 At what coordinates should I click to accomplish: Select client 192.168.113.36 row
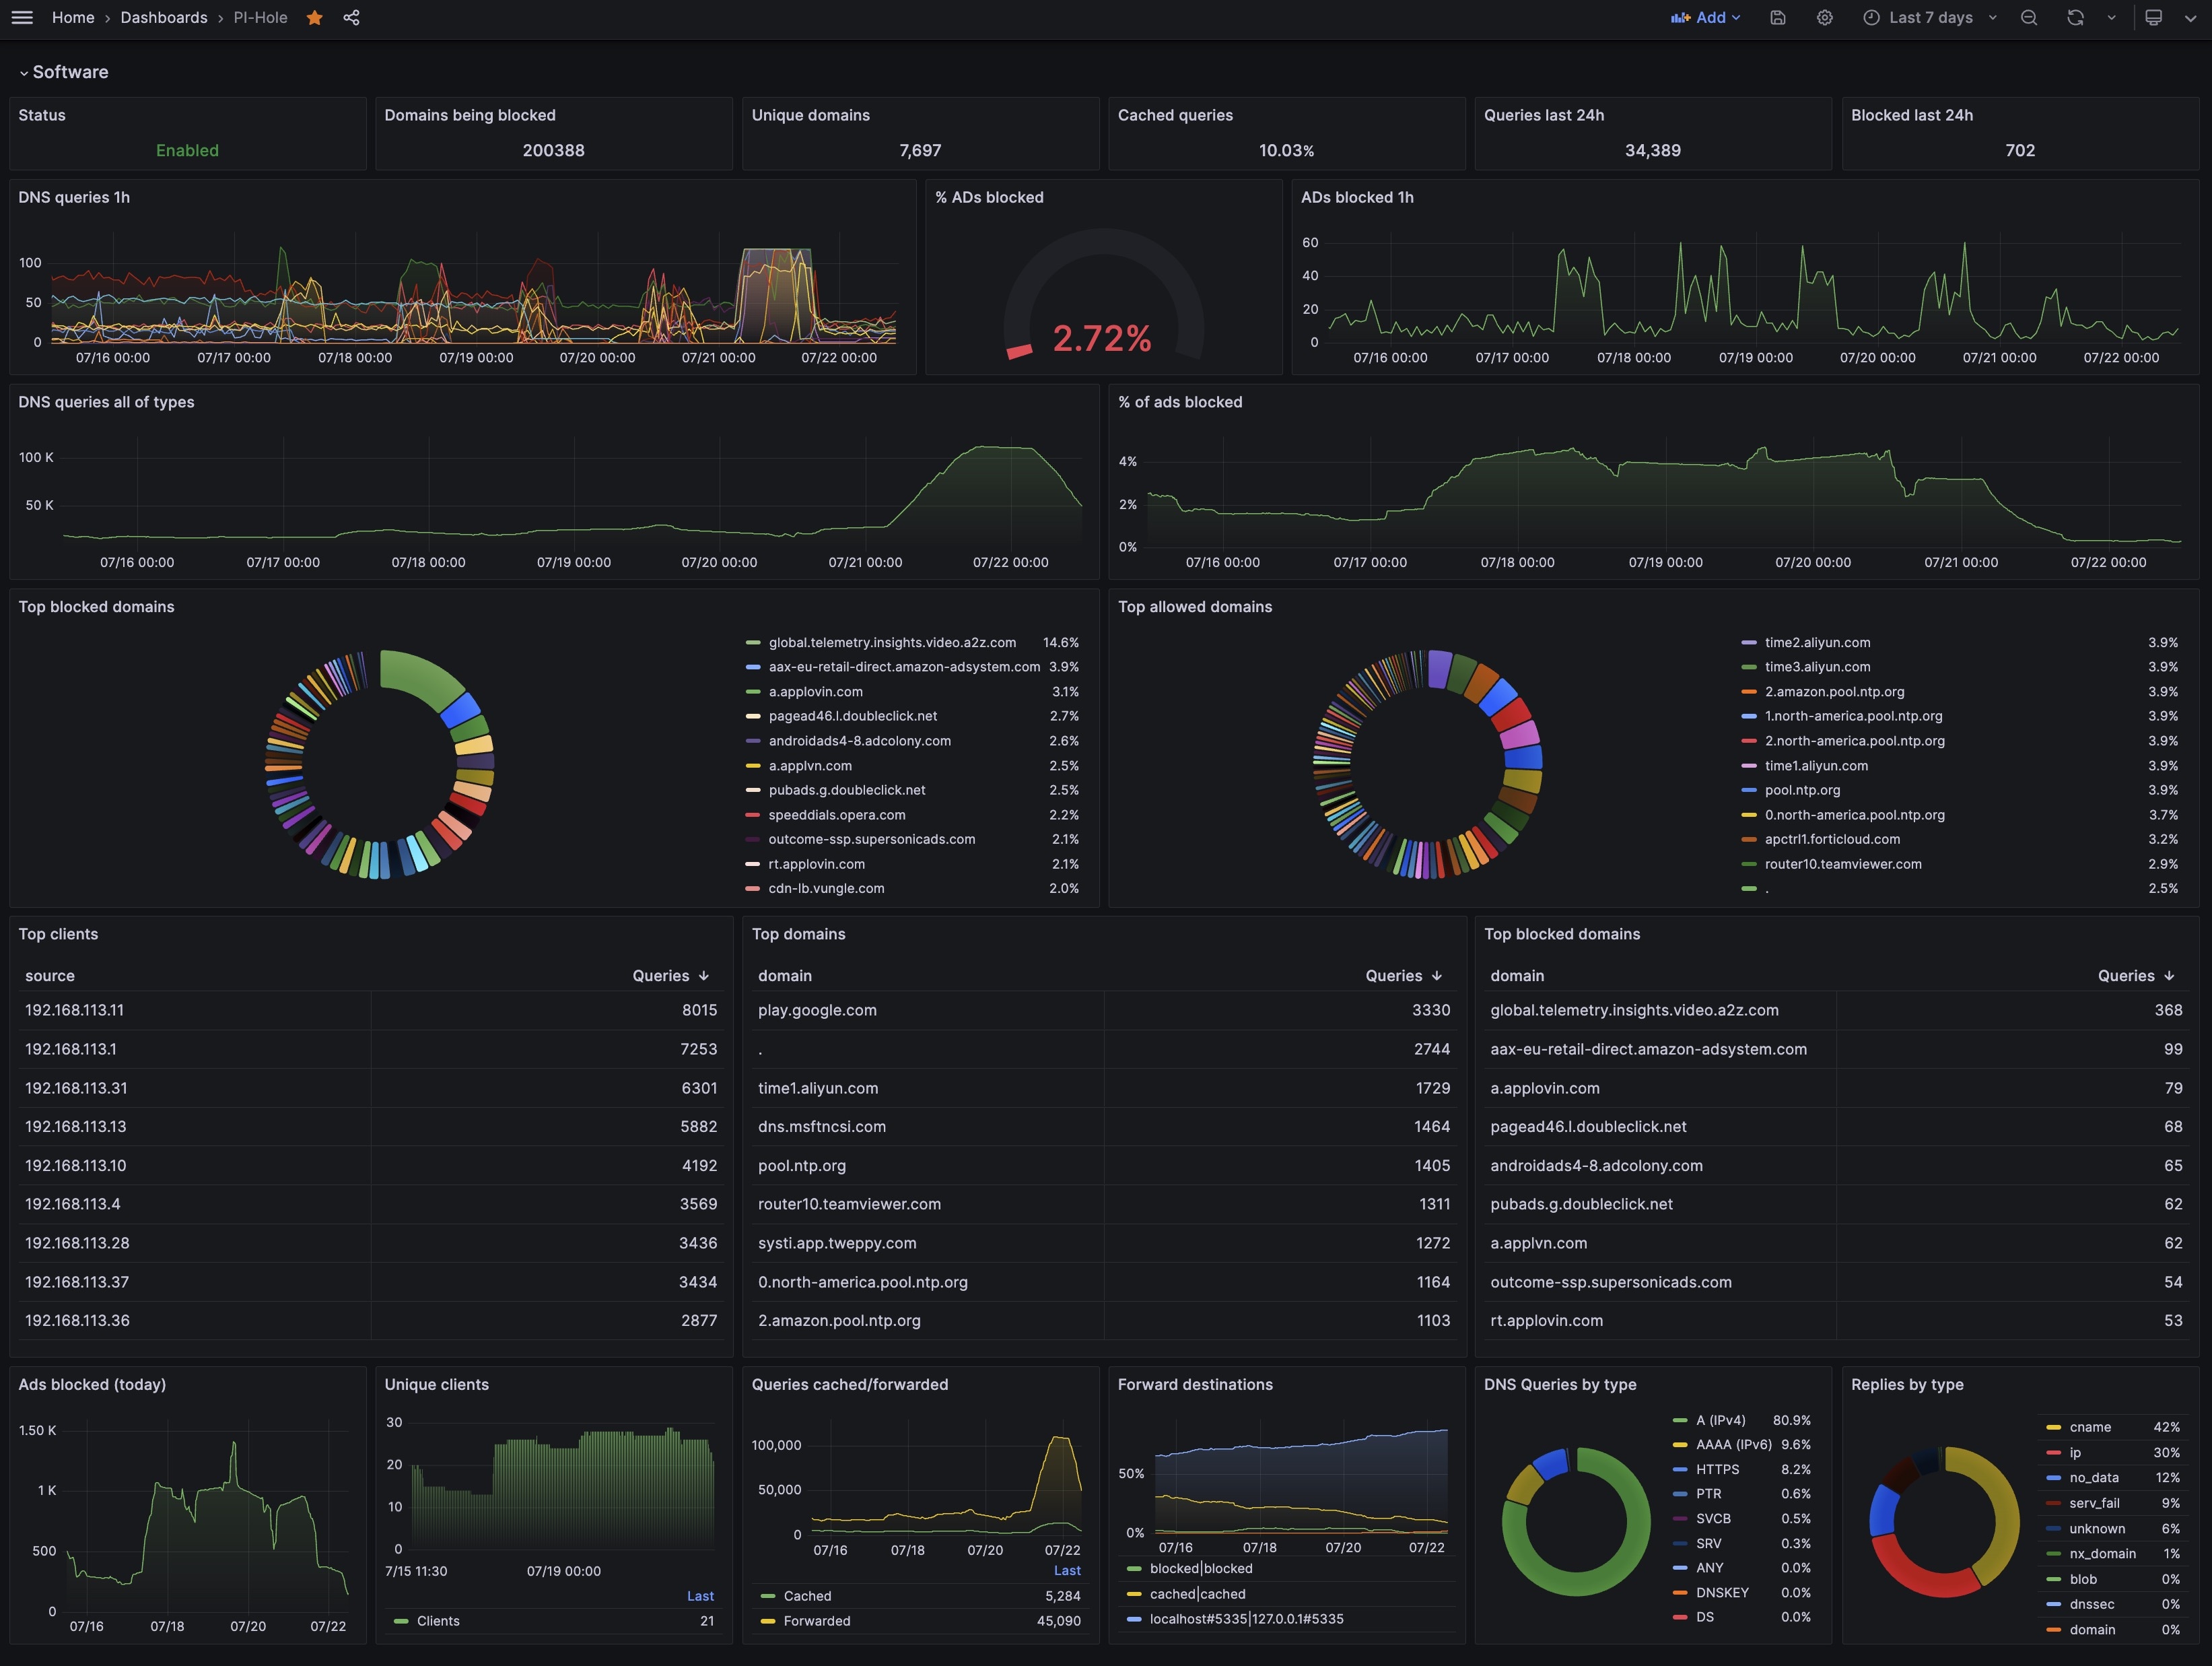tap(371, 1321)
